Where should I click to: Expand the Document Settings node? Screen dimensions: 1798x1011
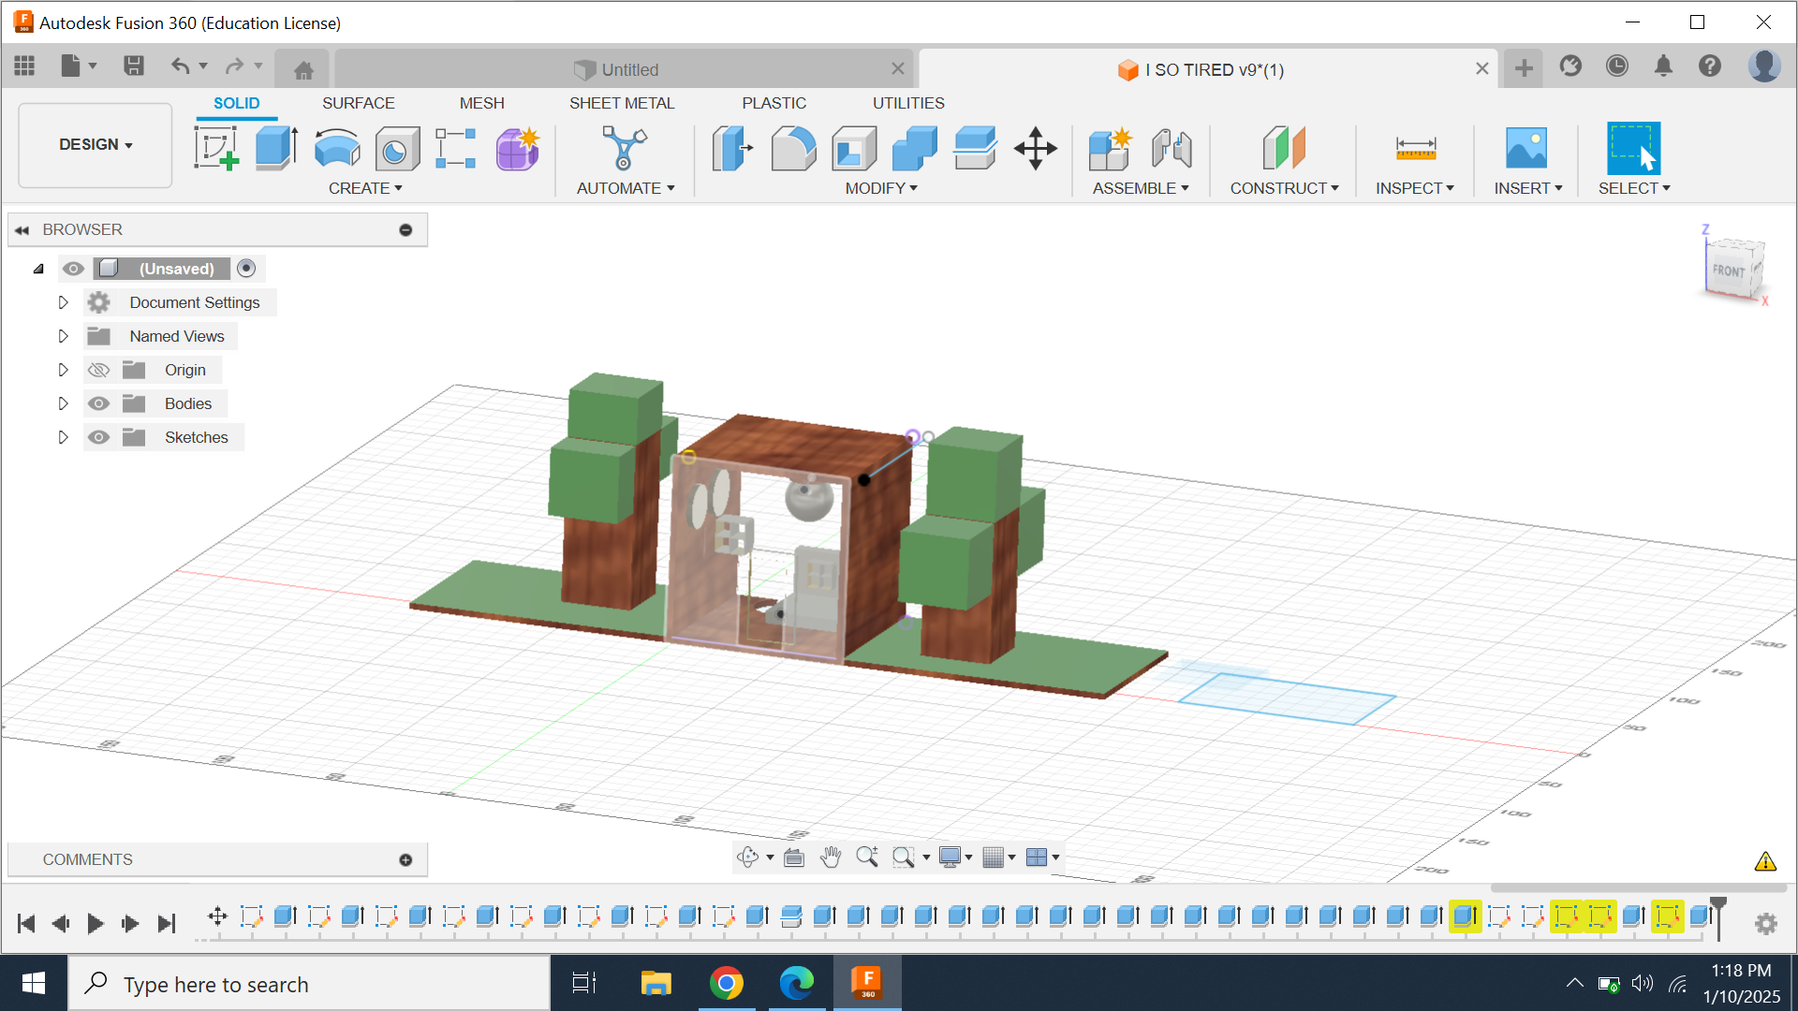pyautogui.click(x=63, y=302)
